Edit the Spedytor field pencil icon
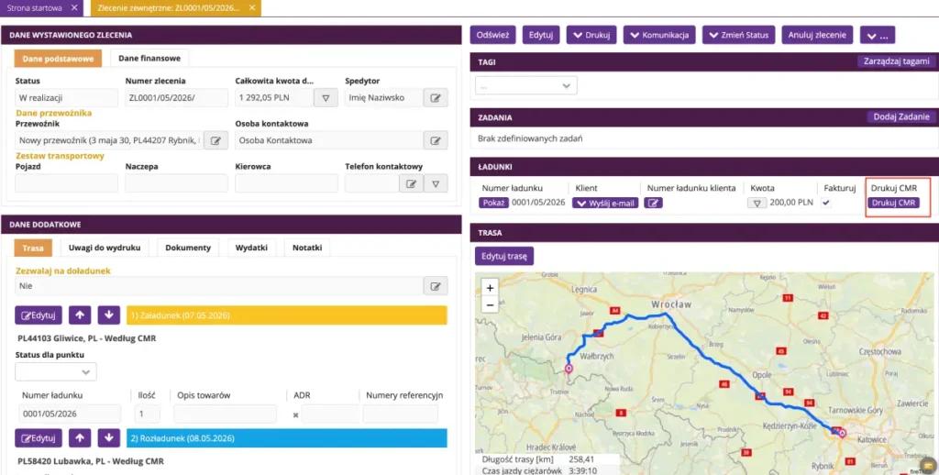Screen dimensions: 939x475 point(436,97)
